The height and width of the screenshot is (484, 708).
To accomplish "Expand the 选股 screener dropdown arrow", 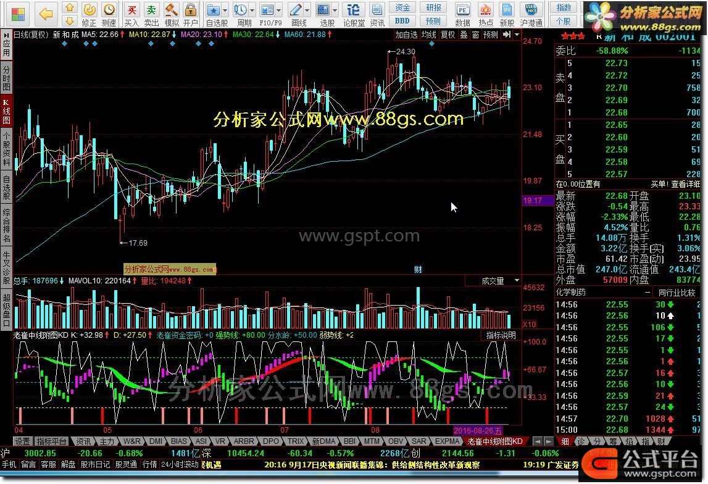I will pos(335,10).
